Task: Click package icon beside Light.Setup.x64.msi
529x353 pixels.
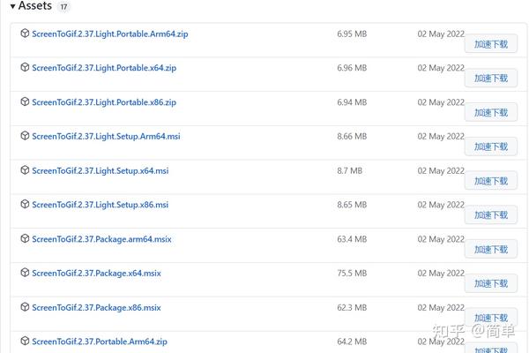Action: 25,170
